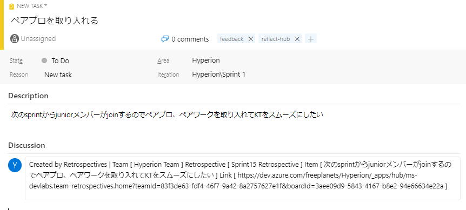Assign the task via Unassigned field
This screenshot has width=466, height=210.
(38, 38)
